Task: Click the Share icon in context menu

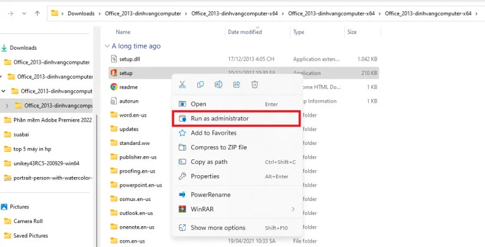Action: click(x=237, y=84)
